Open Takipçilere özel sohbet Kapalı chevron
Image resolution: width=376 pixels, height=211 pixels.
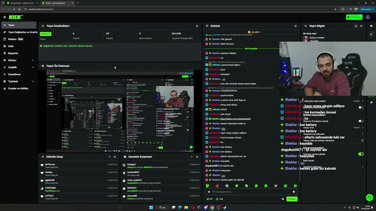click(x=362, y=101)
